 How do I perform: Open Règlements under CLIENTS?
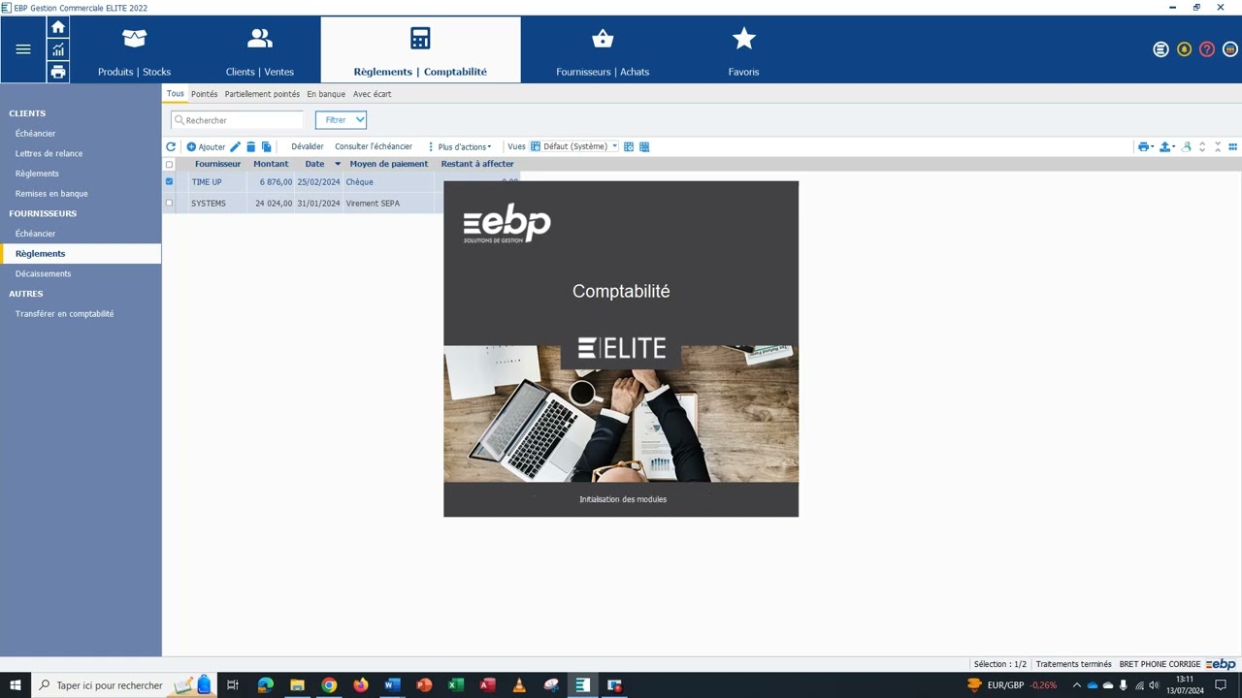37,174
